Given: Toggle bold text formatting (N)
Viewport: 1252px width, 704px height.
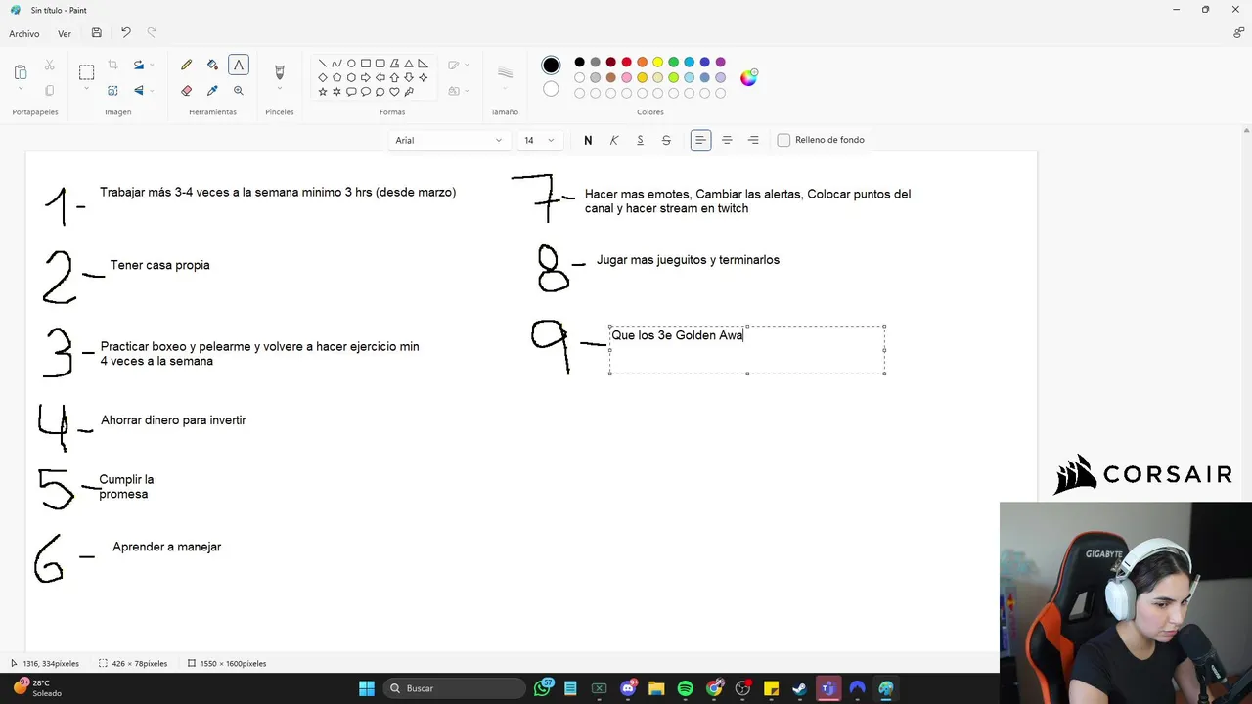Looking at the screenshot, I should [588, 140].
